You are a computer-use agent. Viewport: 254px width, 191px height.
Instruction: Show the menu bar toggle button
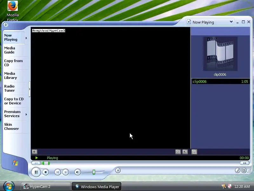pyautogui.click(x=6, y=25)
